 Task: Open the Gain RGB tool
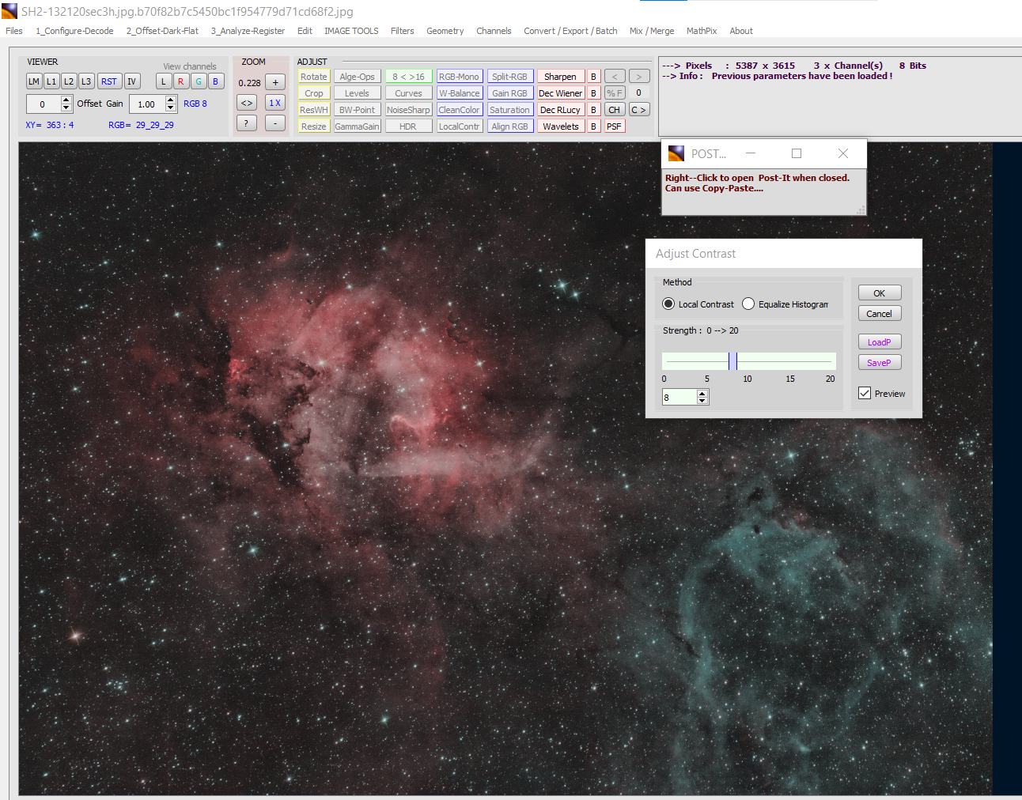click(510, 93)
